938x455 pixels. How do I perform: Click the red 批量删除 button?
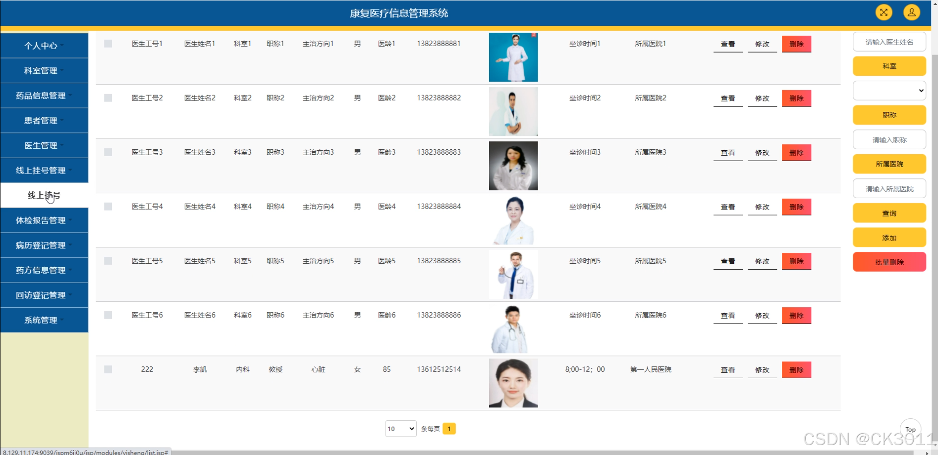[x=889, y=262]
